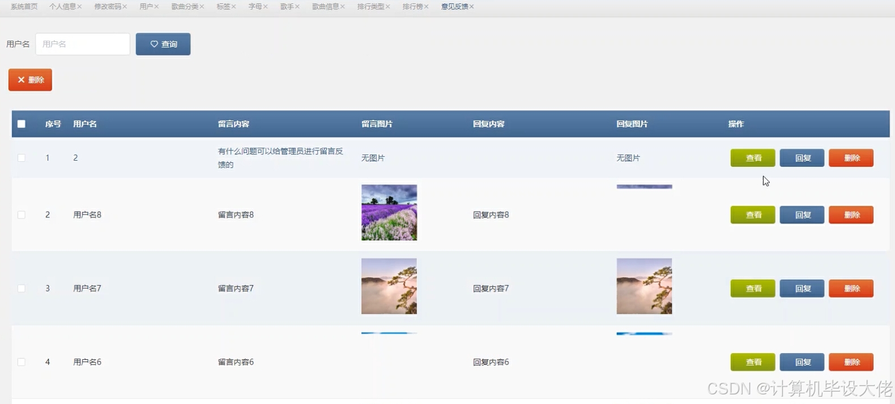895x404 pixels.
Task: Check the checkbox for 用户名7 row
Action: (x=22, y=289)
